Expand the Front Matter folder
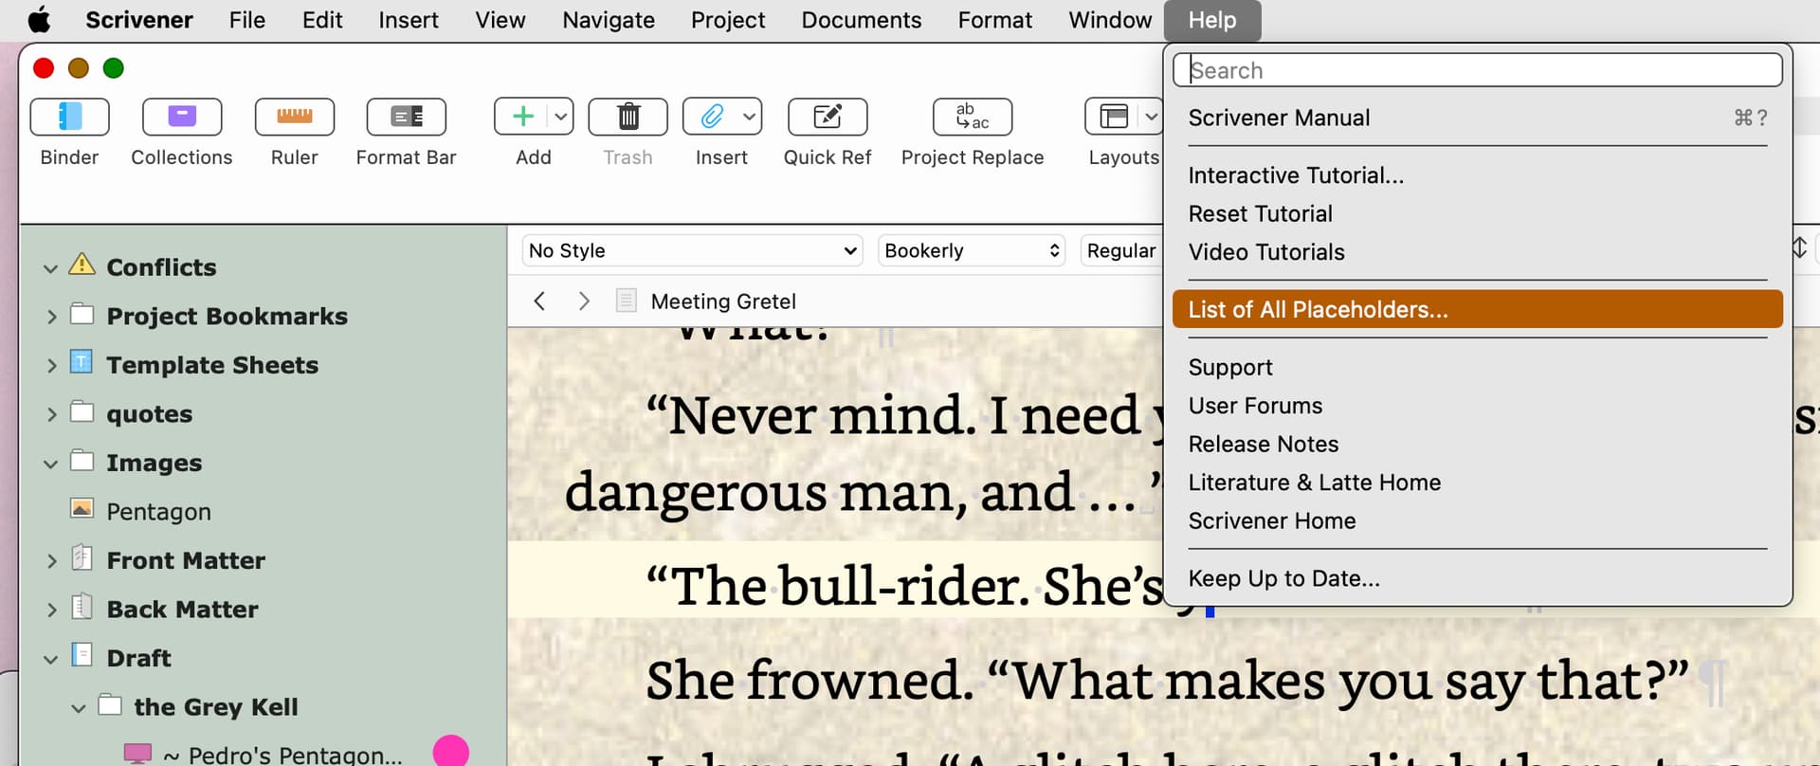The image size is (1820, 766). pos(51,561)
